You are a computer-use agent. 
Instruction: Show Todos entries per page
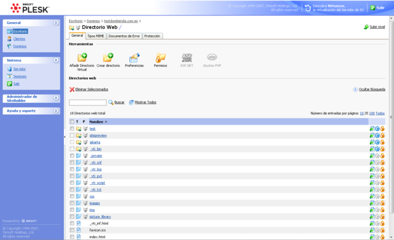point(380,114)
